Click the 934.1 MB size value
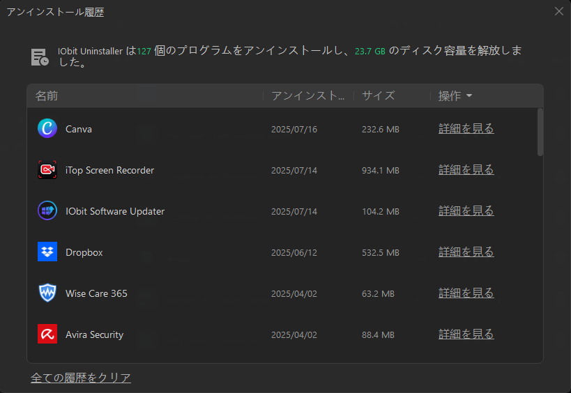This screenshot has height=393, width=571. [381, 170]
